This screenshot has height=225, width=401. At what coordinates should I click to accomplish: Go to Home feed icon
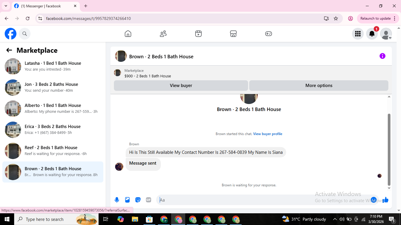tap(128, 34)
